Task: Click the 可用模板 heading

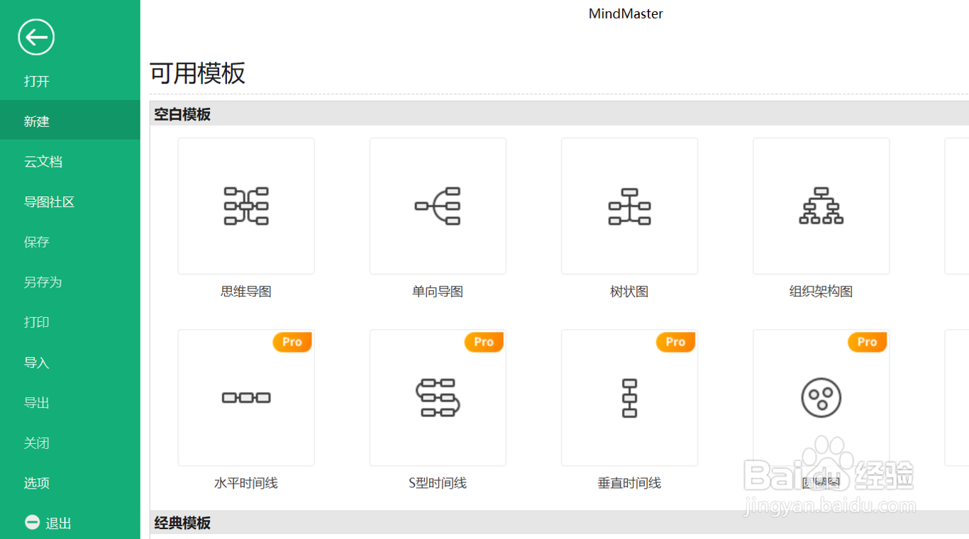Action: [197, 73]
